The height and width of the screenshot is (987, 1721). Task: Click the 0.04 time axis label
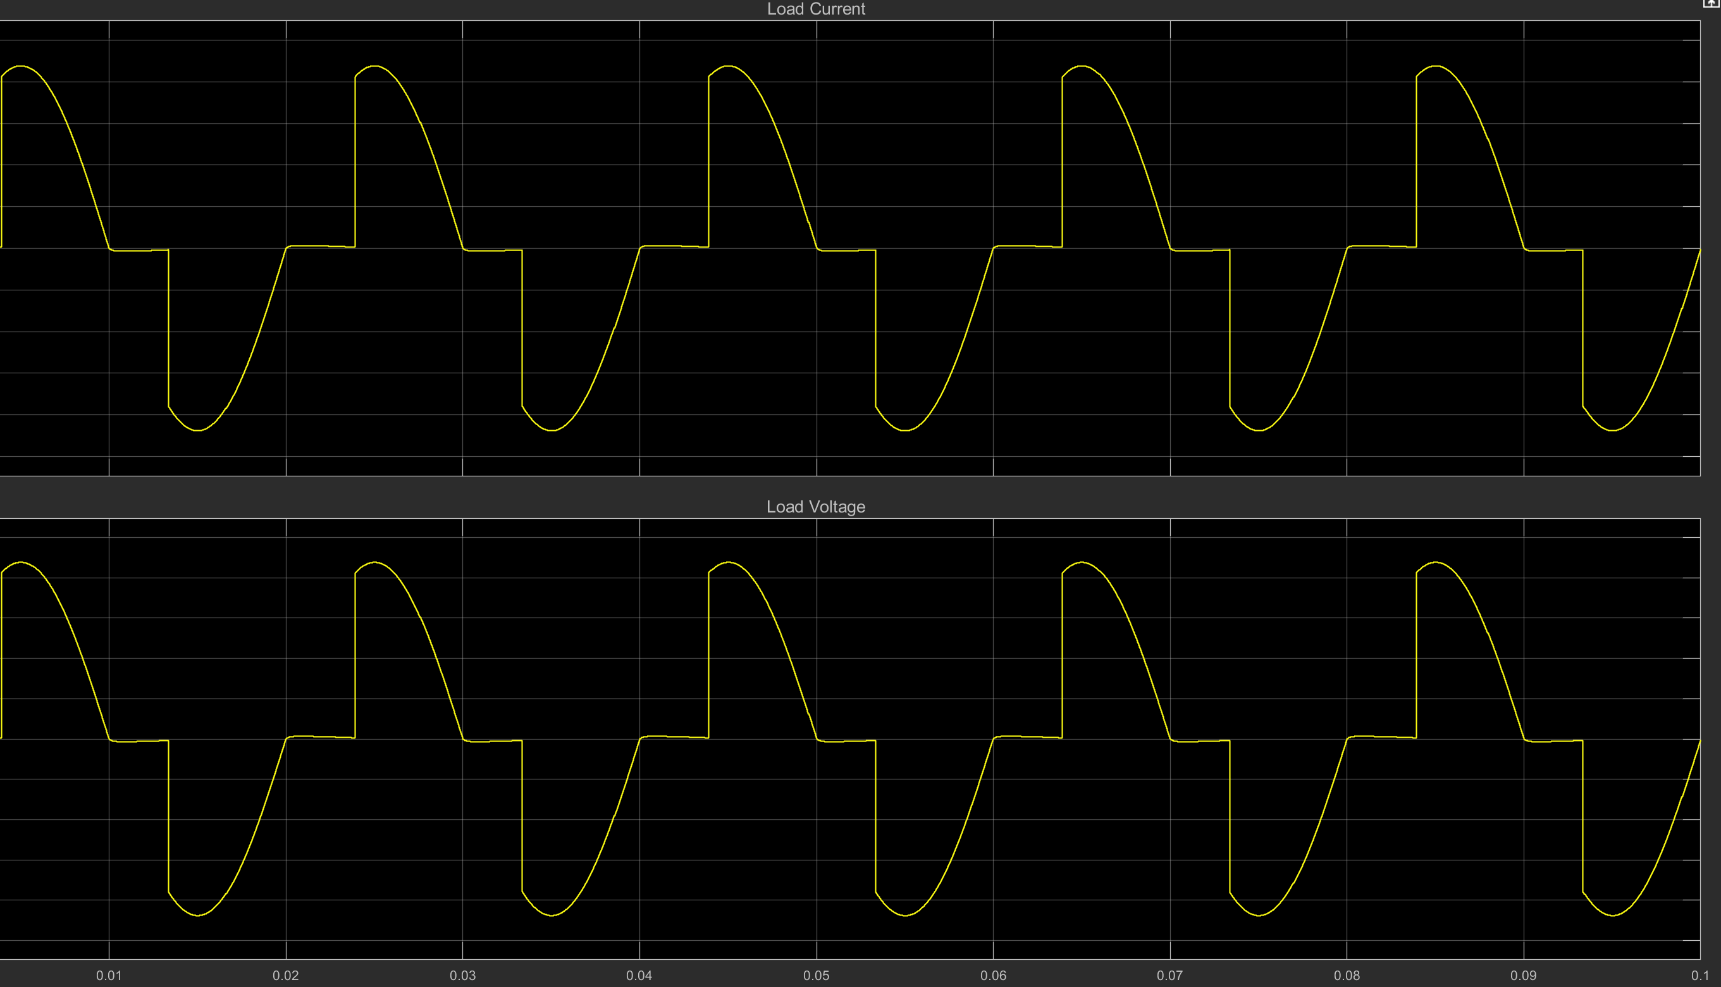click(x=639, y=976)
